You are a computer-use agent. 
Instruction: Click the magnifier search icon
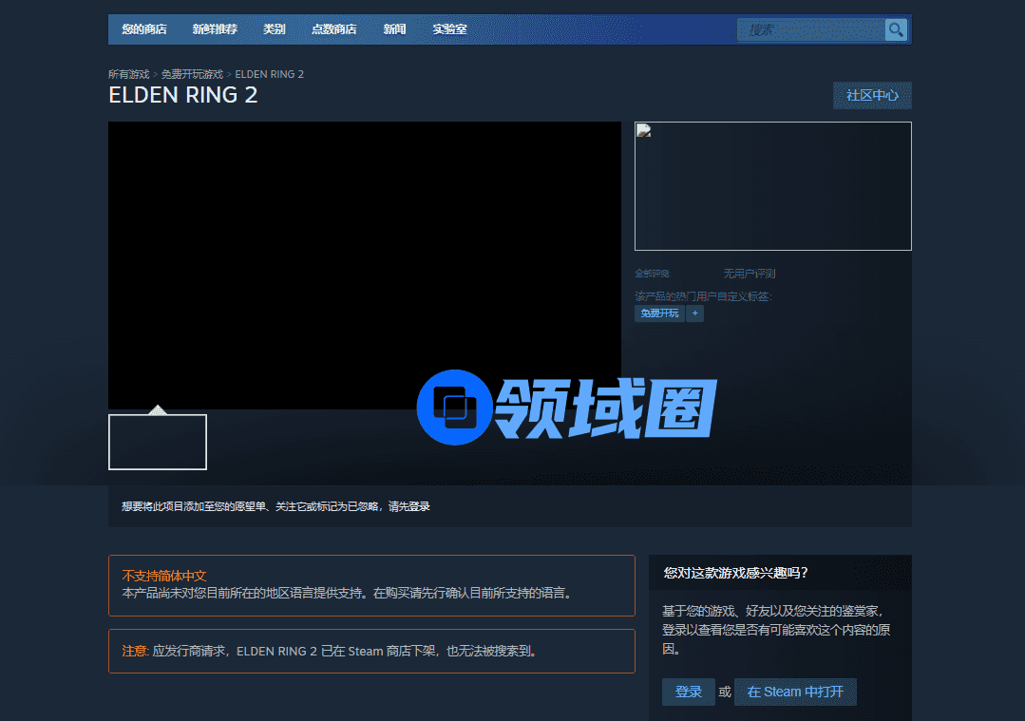point(895,30)
